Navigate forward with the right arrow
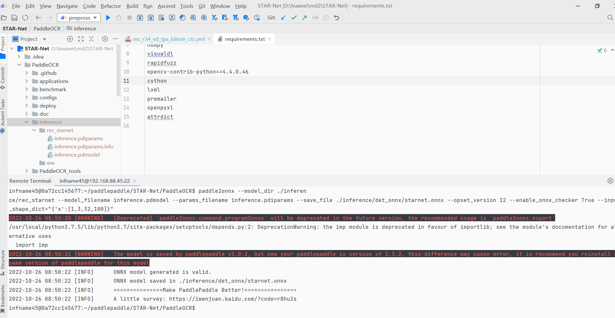 click(x=49, y=18)
